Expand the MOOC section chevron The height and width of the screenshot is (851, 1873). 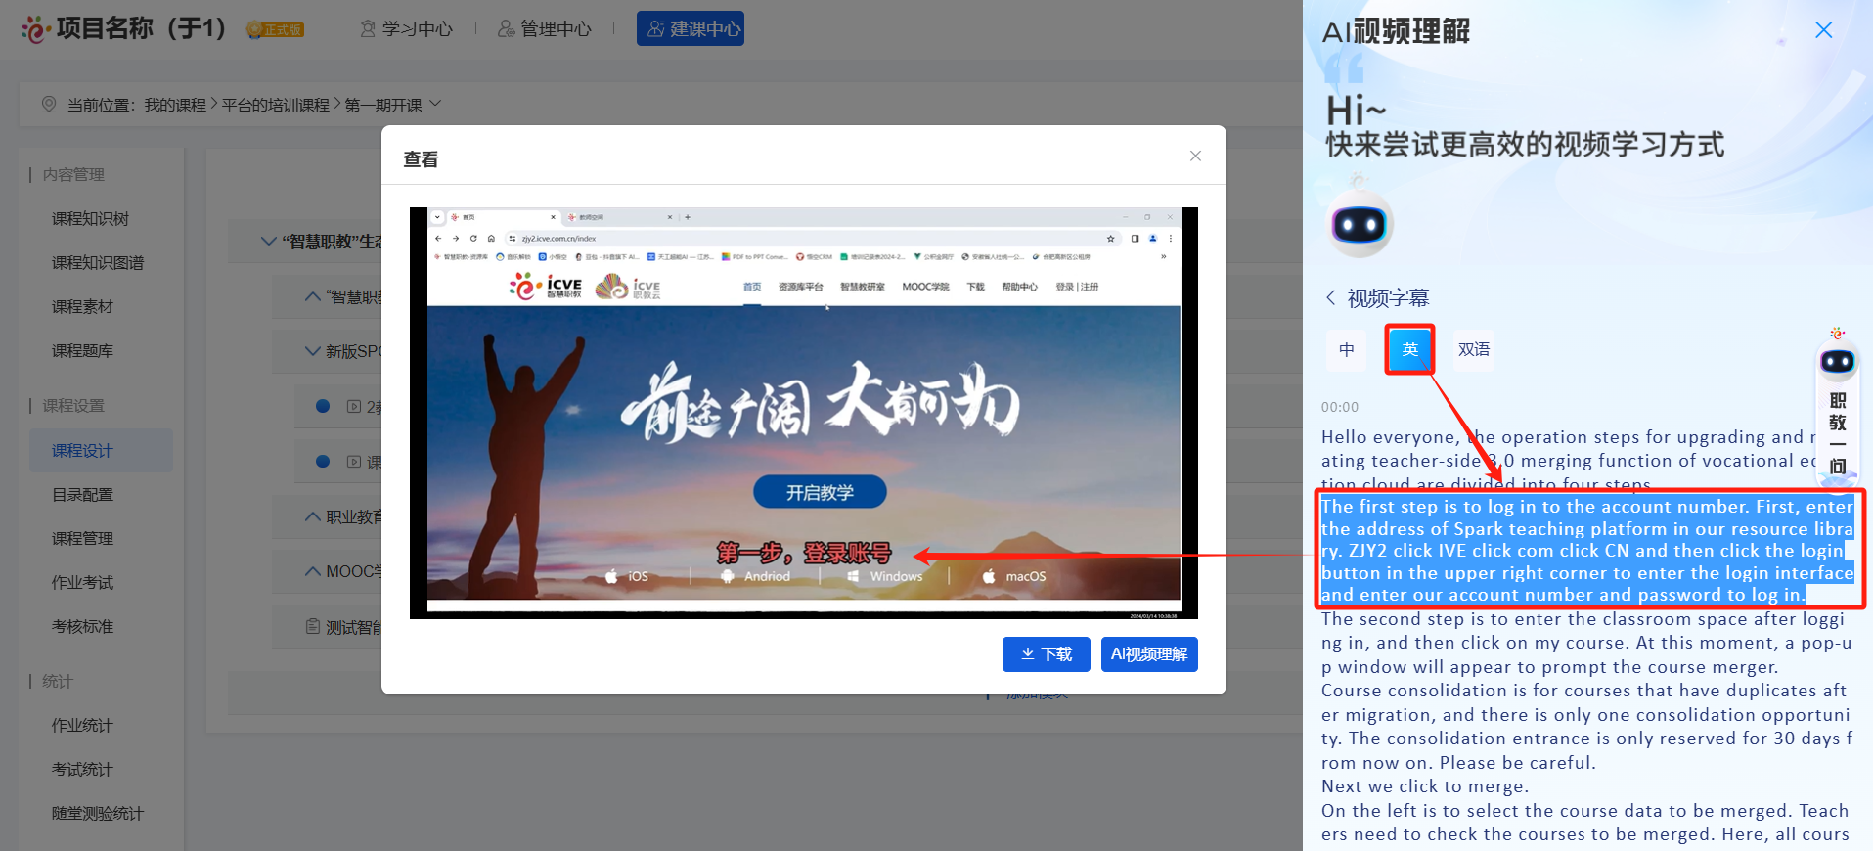click(x=313, y=571)
